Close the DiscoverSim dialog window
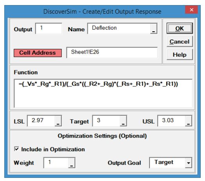This screenshot has height=181, width=205. tap(191, 10)
